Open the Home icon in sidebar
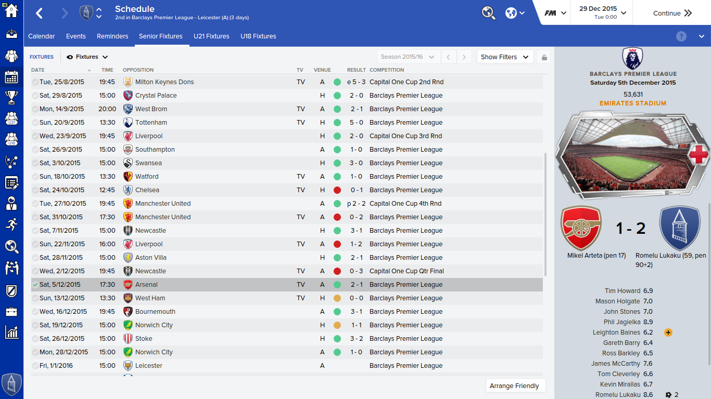This screenshot has height=399, width=711. click(x=11, y=11)
